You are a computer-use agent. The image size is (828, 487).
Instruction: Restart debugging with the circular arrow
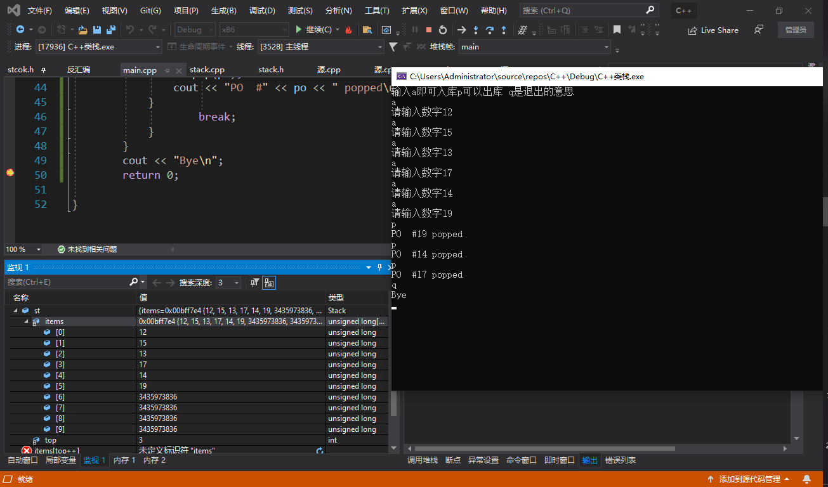[443, 30]
